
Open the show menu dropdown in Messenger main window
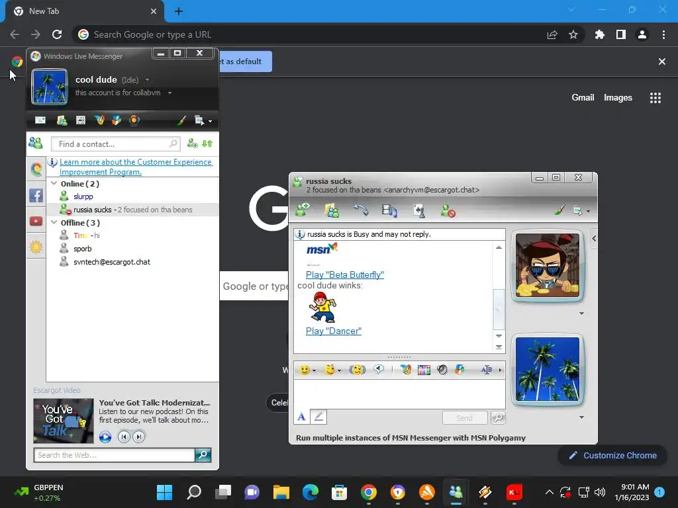click(x=203, y=120)
